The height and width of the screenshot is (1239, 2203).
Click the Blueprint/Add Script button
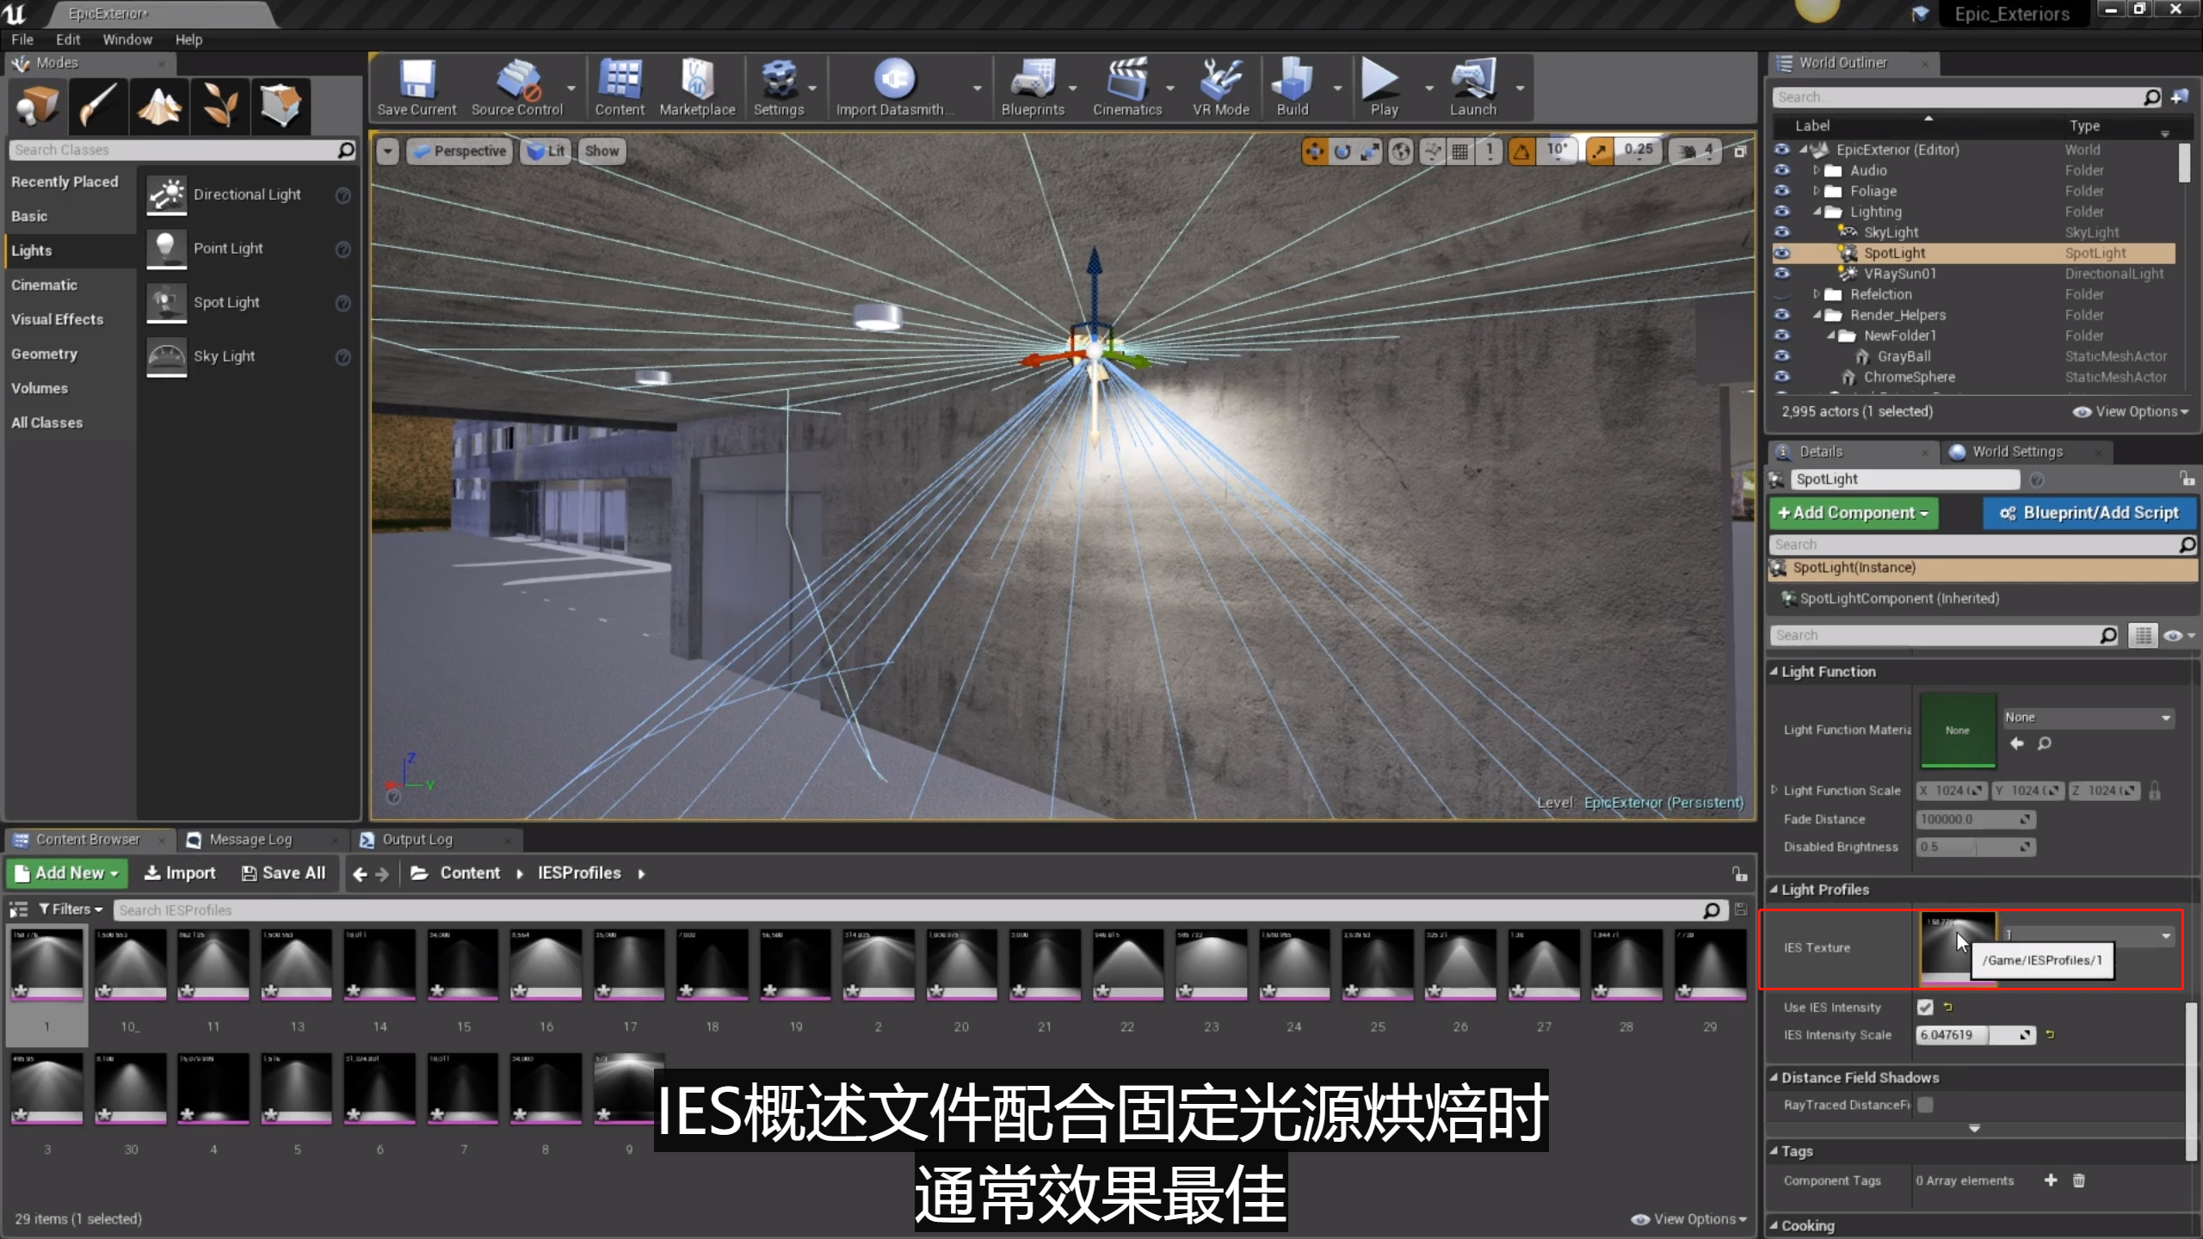(x=2089, y=513)
